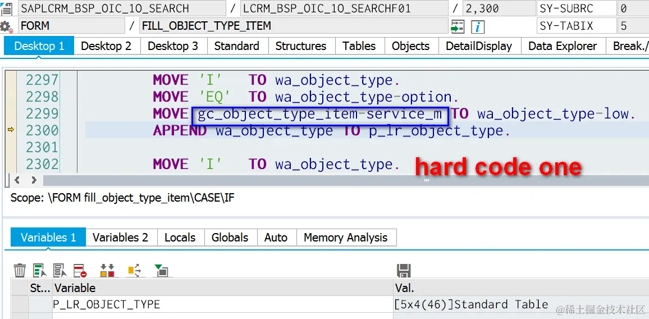Select the Locals tab
The width and height of the screenshot is (649, 319).
180,238
